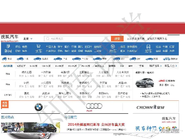
Task: Open the BMW logo brand link
Action: pos(39,107)
